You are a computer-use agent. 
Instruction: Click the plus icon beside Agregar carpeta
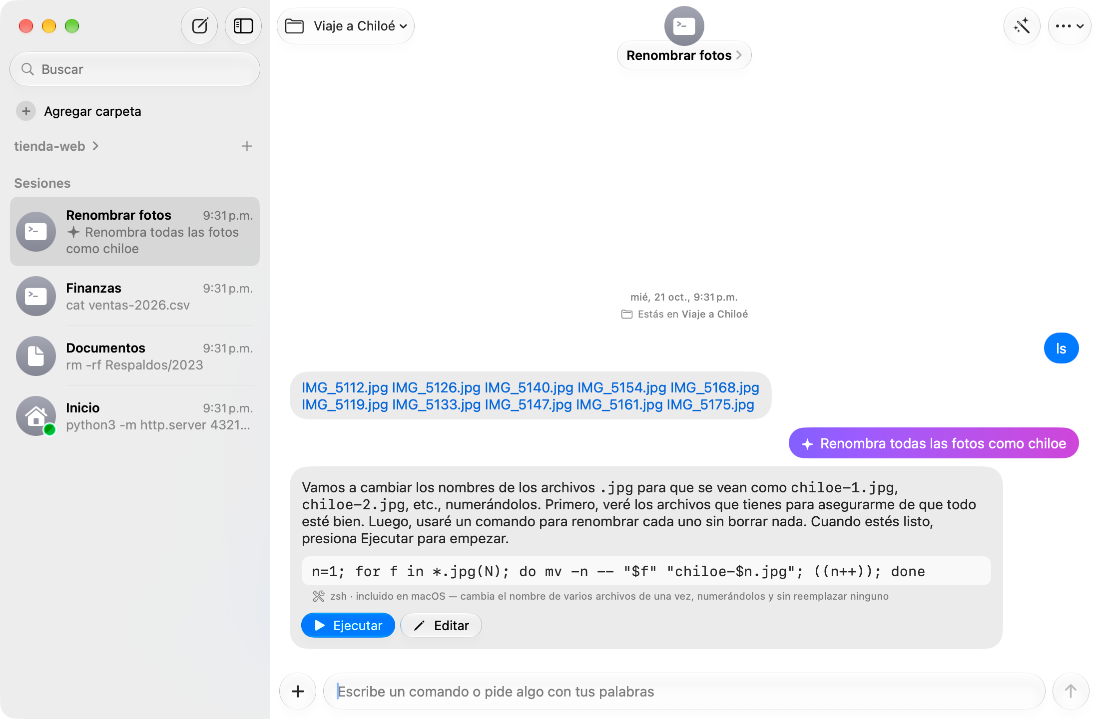tap(26, 111)
